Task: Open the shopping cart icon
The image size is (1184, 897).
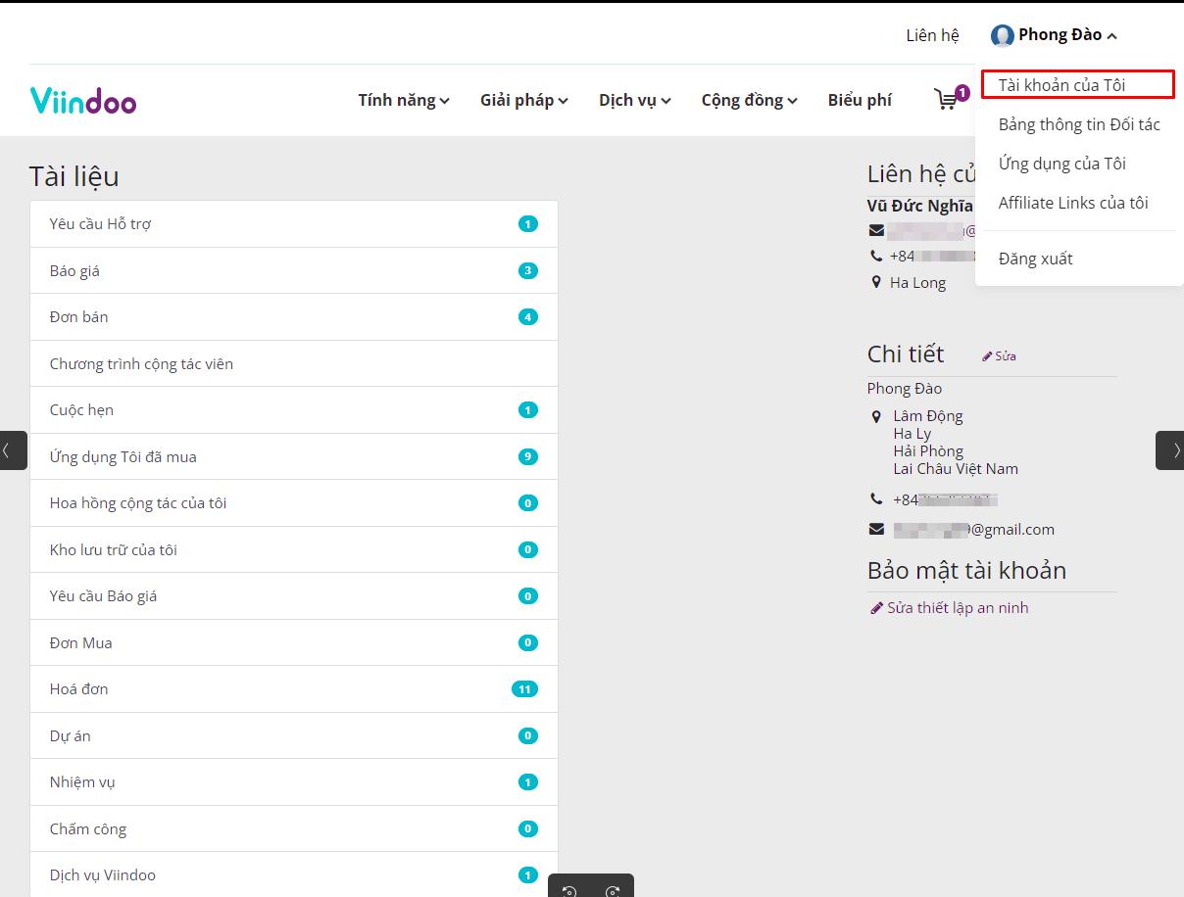Action: point(946,99)
